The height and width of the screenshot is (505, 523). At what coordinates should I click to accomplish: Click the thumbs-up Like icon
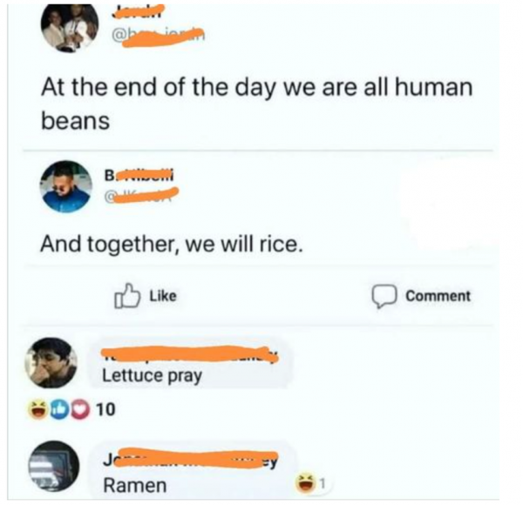click(126, 297)
